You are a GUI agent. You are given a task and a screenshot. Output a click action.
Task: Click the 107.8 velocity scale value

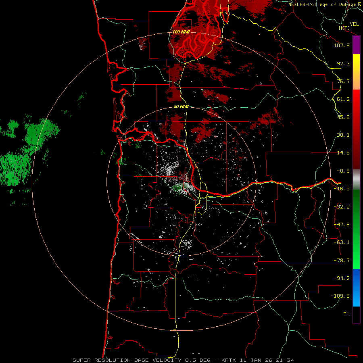point(342,45)
